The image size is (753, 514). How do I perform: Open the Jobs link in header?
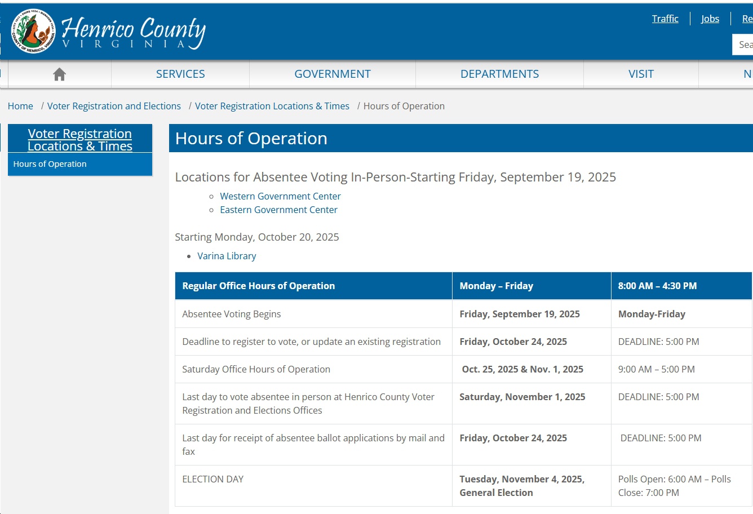[x=710, y=19]
